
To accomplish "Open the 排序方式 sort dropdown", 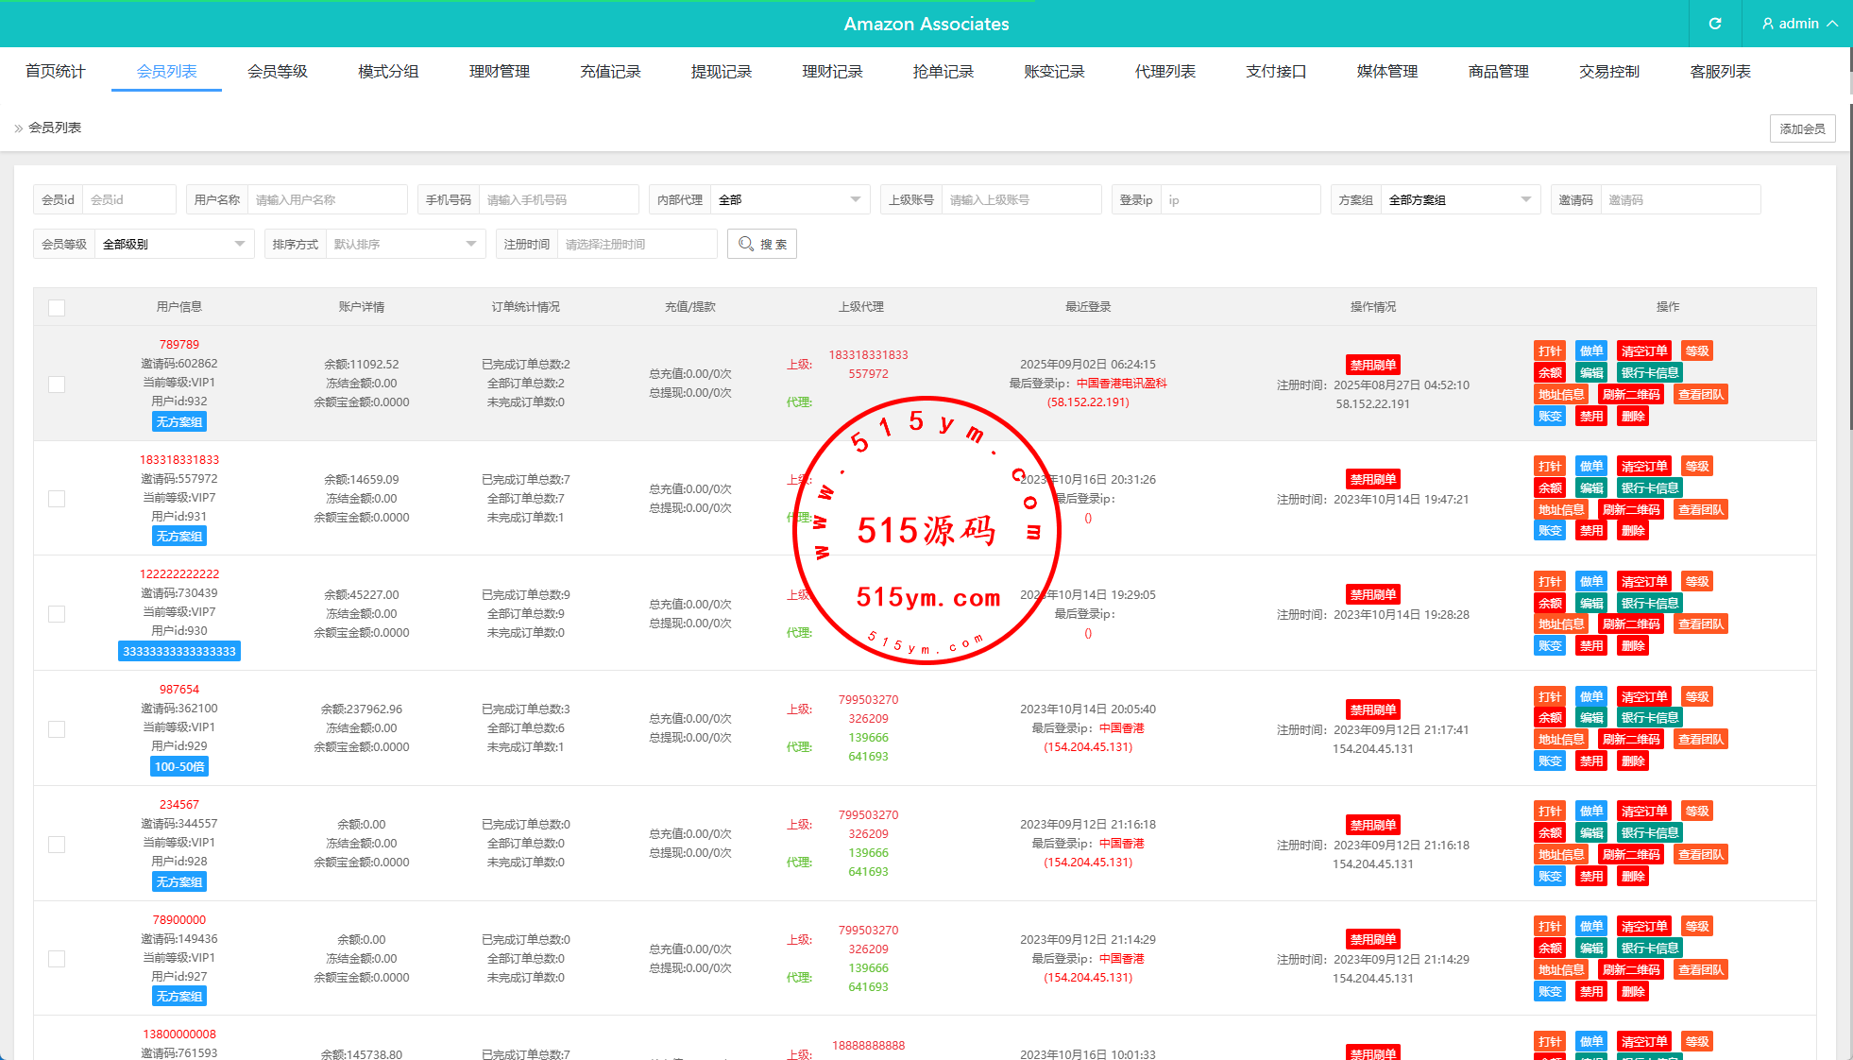I will [404, 245].
